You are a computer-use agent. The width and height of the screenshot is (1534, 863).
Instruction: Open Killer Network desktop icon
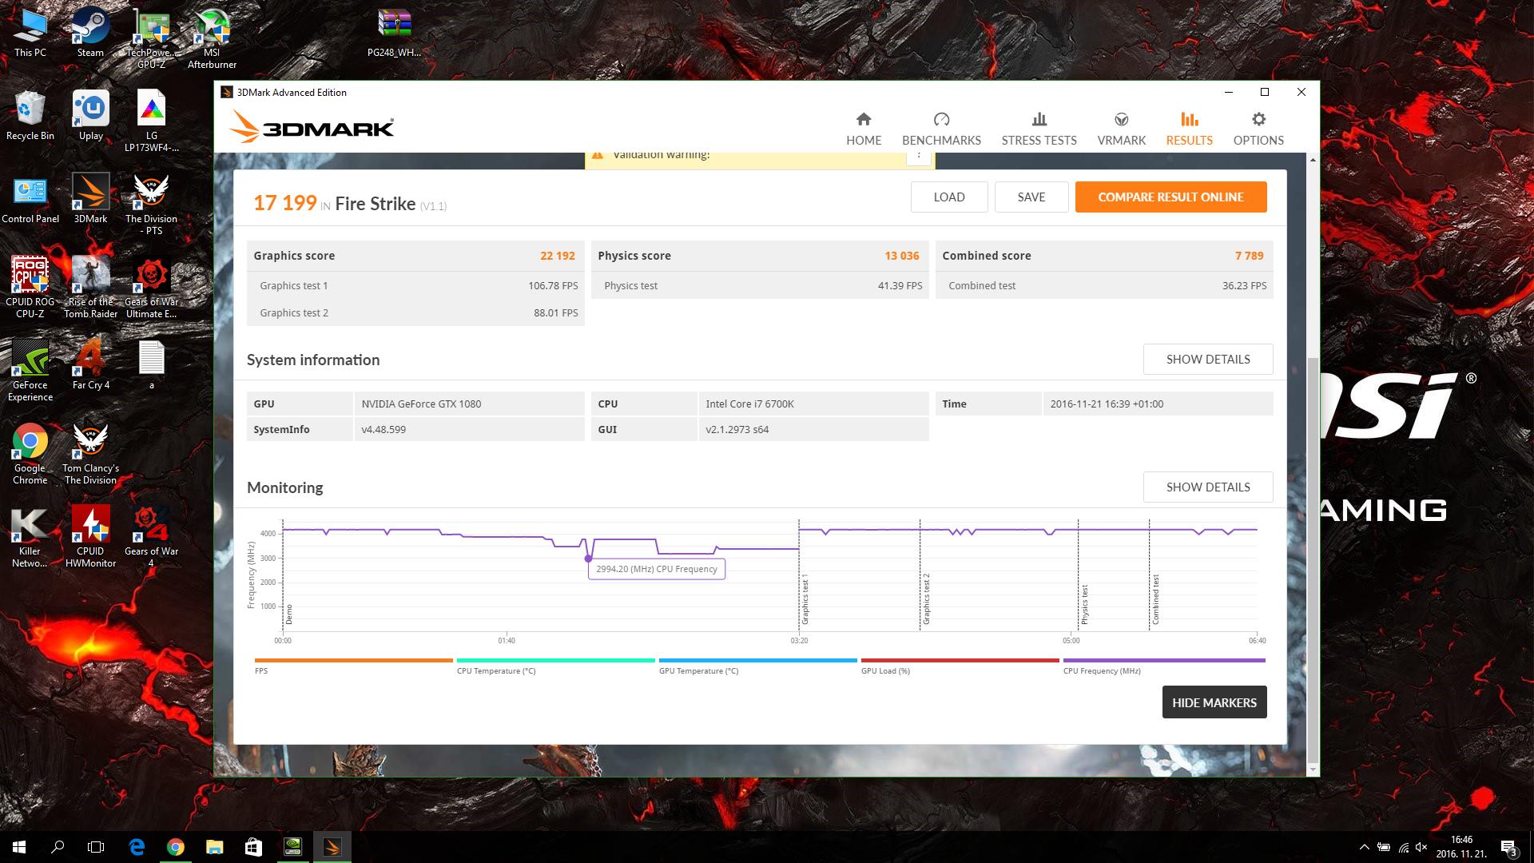click(x=30, y=537)
